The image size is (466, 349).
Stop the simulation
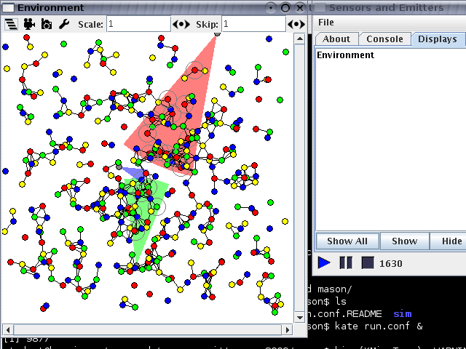368,262
